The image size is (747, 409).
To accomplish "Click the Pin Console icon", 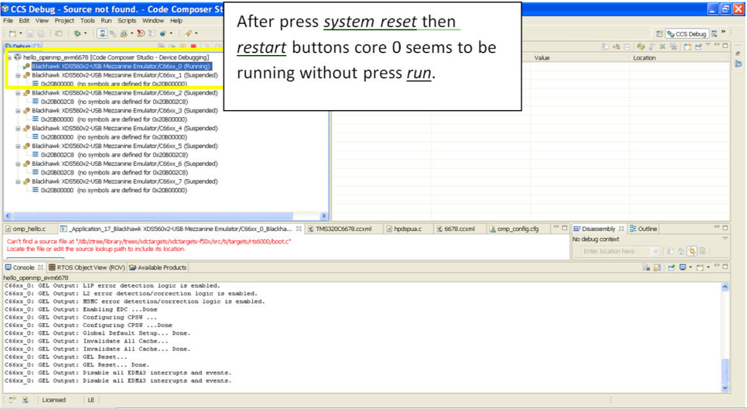I will click(671, 267).
